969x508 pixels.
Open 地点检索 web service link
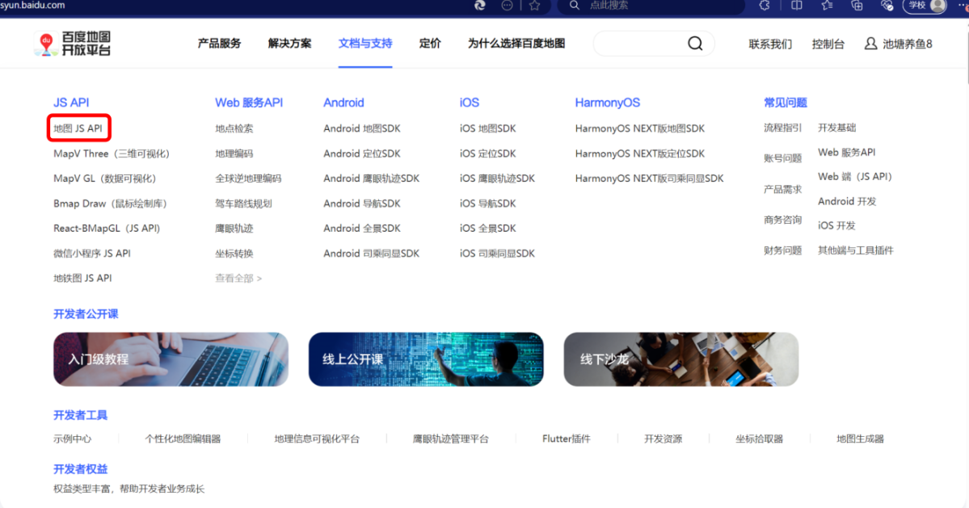pos(234,128)
